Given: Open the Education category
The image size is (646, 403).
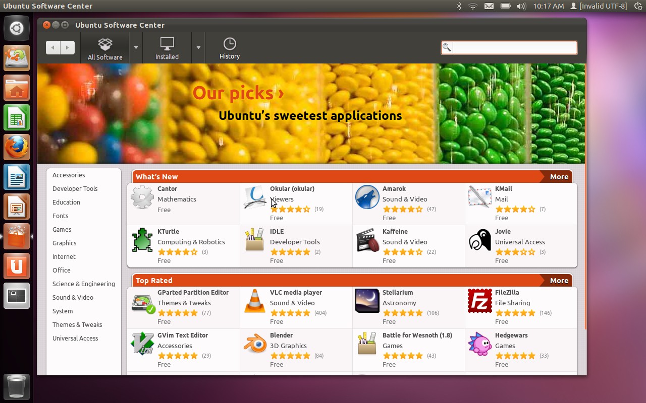Looking at the screenshot, I should tap(66, 202).
